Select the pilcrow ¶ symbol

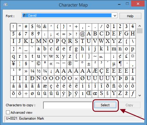click(x=120, y=64)
